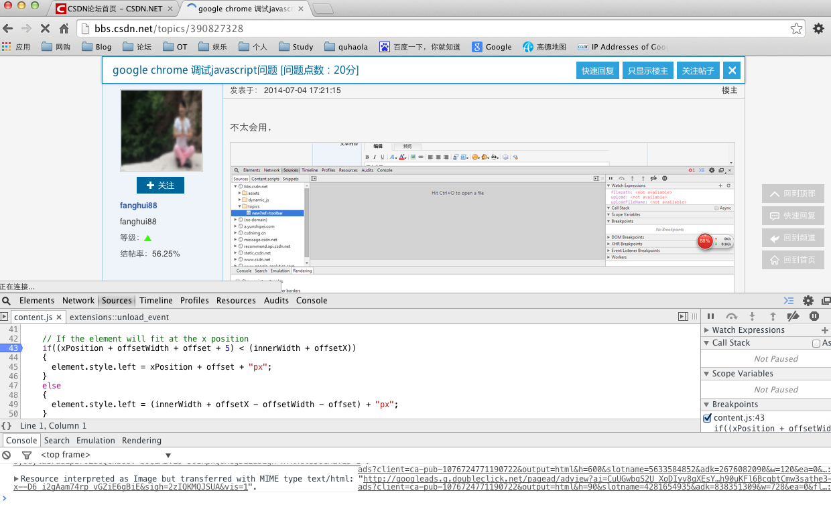Uncheck the content.js:43 breakpoint

[707, 418]
